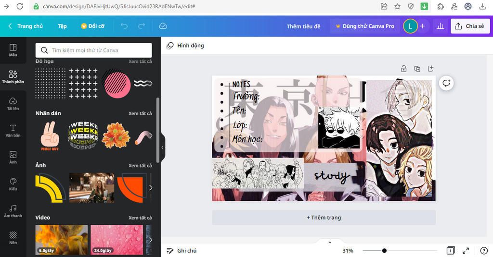Viewport: 493px width, 257px height.
Task: Open Hình động animation option
Action: tap(185, 46)
